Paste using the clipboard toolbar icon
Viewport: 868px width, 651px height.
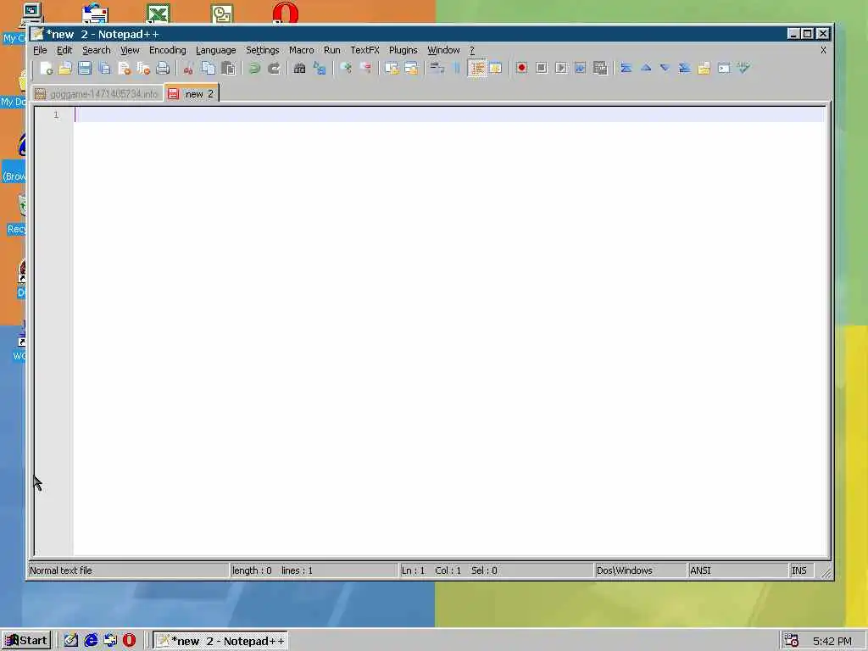(228, 68)
